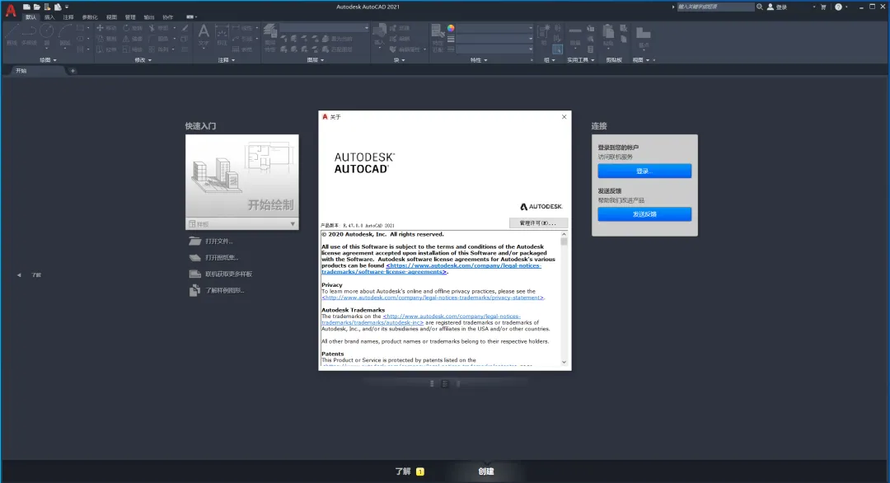
Task: Select the Array (阵列) tool
Action: coord(158,49)
